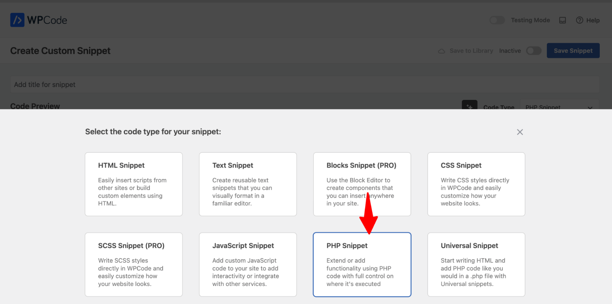Click the Code Preview heading
Viewport: 612px width, 304px height.
(35, 106)
